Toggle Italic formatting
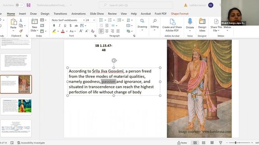 [59, 25]
